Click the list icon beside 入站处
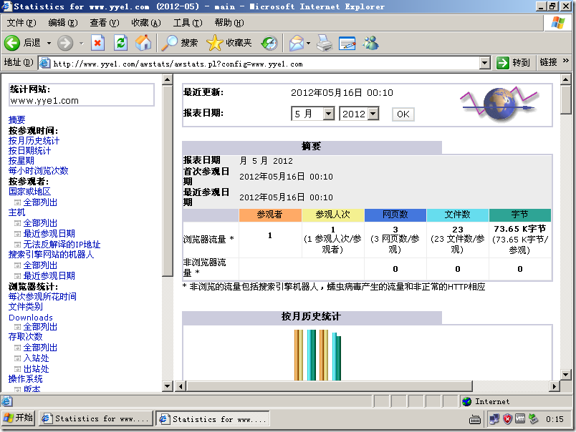The height and width of the screenshot is (432, 576). pyautogui.click(x=17, y=358)
